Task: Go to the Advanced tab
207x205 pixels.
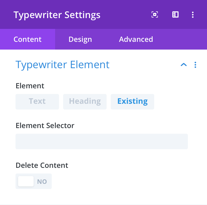Action: click(136, 39)
